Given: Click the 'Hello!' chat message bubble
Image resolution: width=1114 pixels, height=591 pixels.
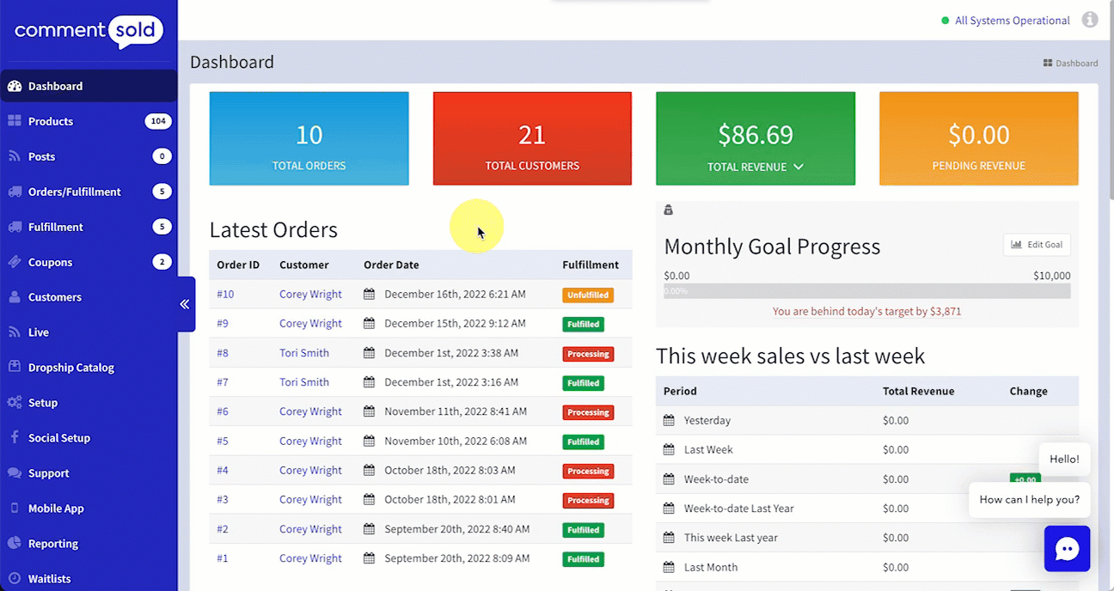Looking at the screenshot, I should point(1064,459).
